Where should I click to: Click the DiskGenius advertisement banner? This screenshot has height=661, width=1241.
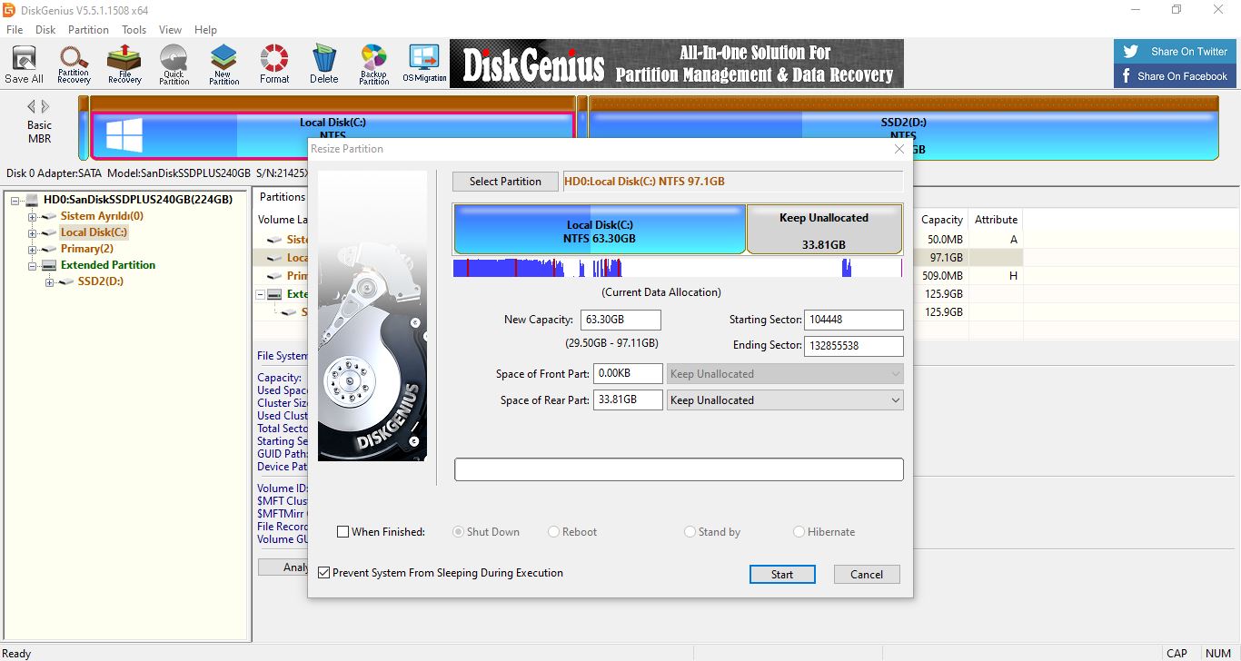click(x=677, y=64)
